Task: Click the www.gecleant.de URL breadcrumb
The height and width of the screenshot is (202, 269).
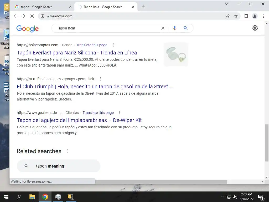Action: pos(48,113)
